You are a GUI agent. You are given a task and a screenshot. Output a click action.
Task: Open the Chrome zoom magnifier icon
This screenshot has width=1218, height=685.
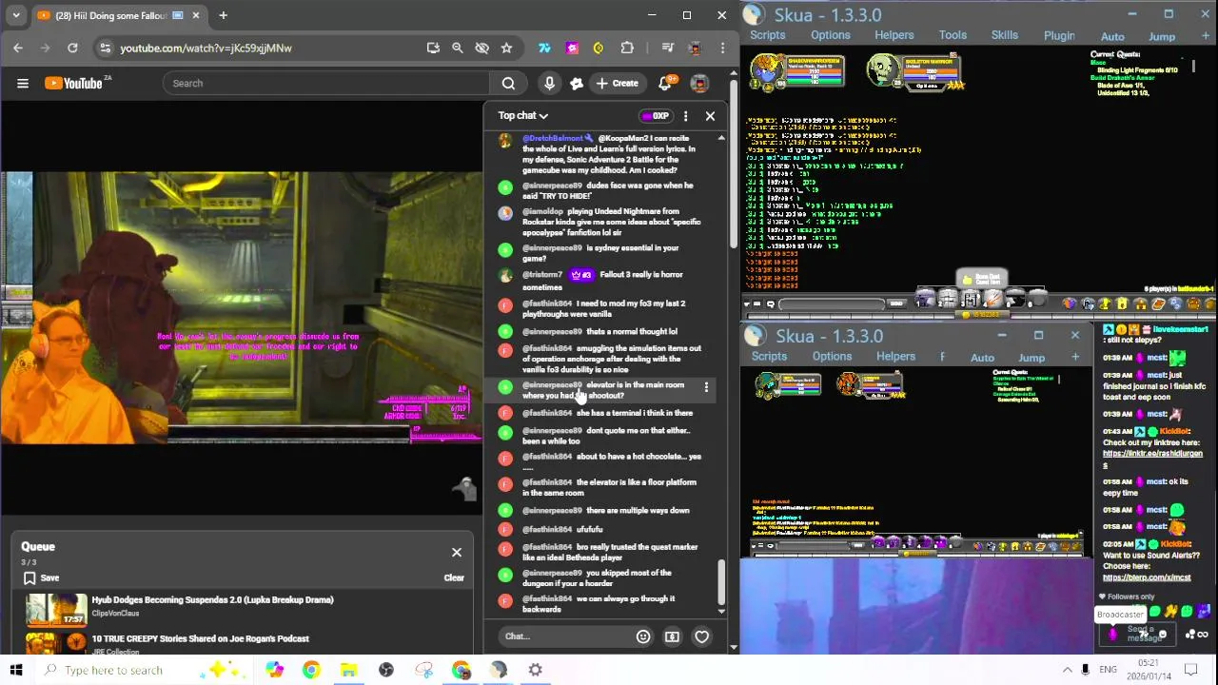[457, 48]
